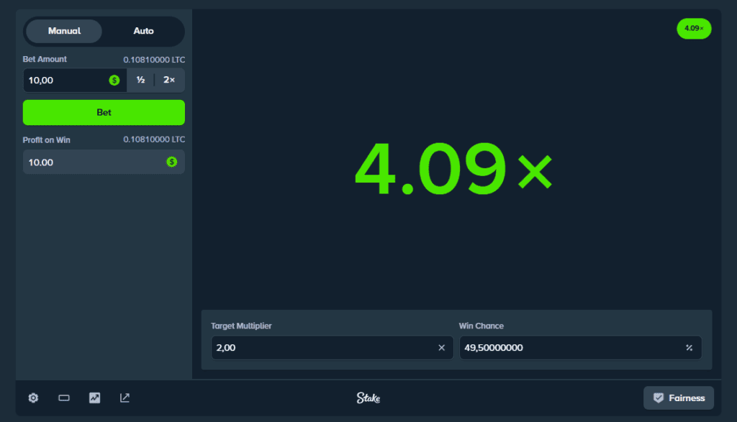The image size is (737, 422).
Task: Open live stats chart icon
Action: (94, 398)
